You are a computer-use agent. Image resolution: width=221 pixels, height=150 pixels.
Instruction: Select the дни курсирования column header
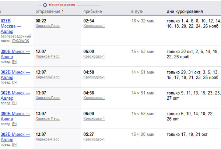[x=185, y=11]
